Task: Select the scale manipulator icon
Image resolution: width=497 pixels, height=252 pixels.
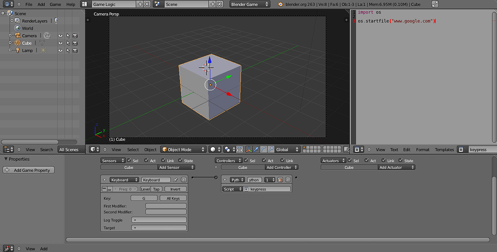Action: click(x=271, y=149)
